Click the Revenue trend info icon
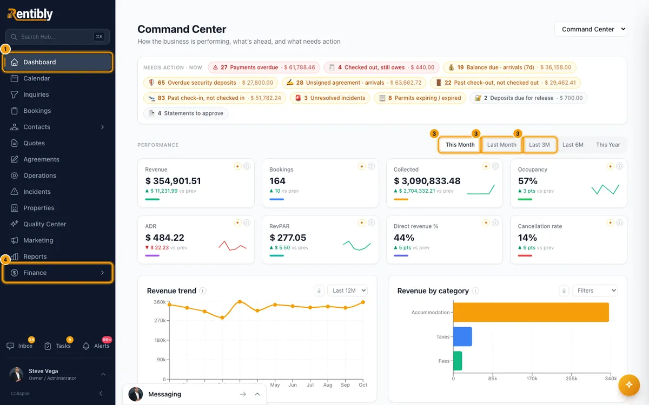Viewport: 649px width, 405px height. [203, 291]
